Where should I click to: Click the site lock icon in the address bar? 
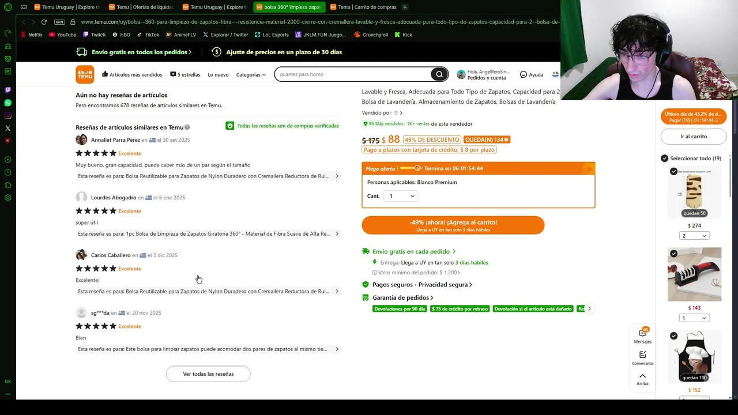(x=73, y=22)
